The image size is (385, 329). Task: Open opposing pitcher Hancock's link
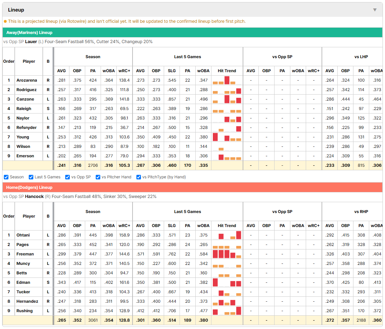click(34, 197)
